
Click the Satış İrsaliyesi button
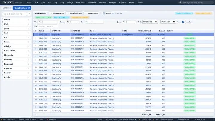(74, 13)
